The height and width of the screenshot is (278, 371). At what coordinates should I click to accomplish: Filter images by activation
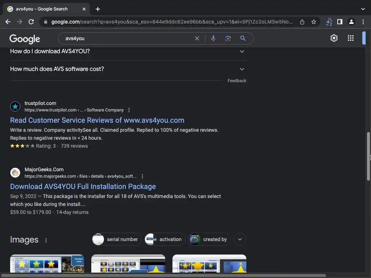[165, 239]
